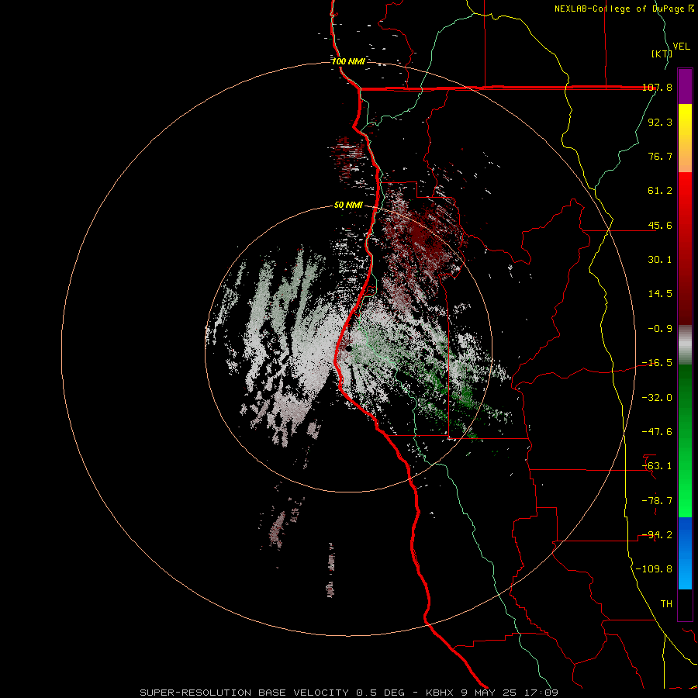Click the gray near-zero segment of color bar

click(685, 345)
